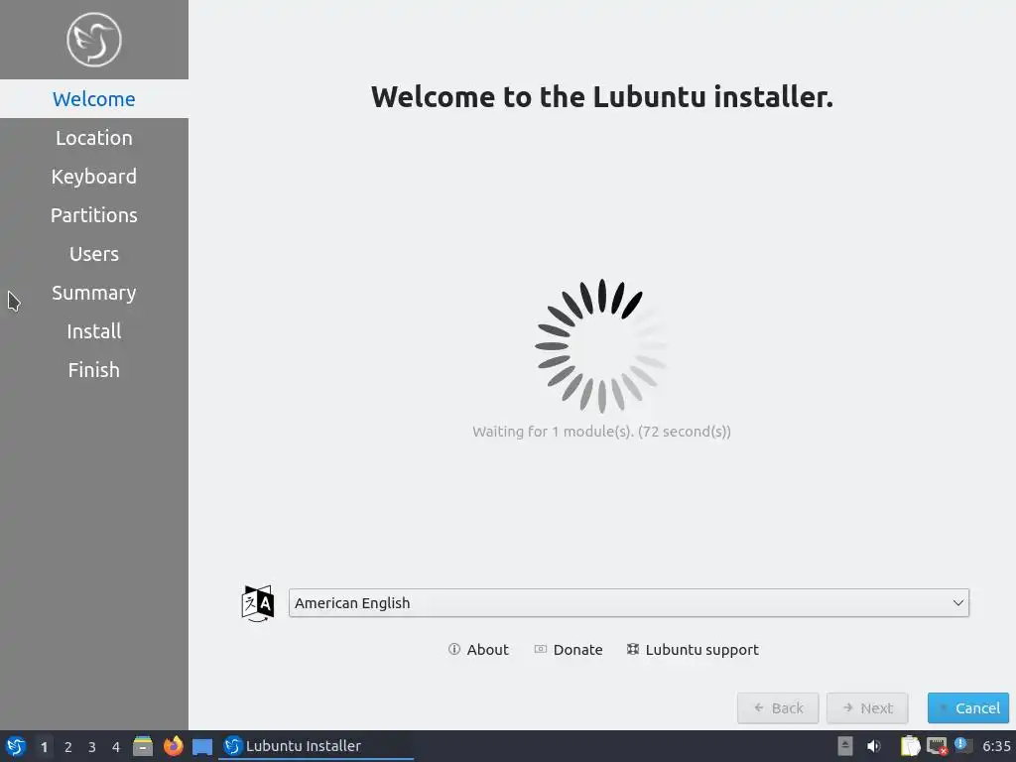Click the Donate link
The image size is (1016, 762).
tap(569, 649)
